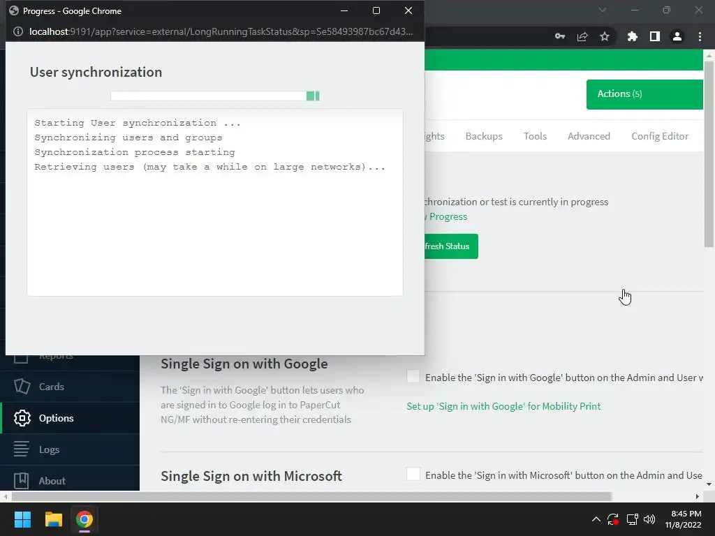Select Logs in the left sidebar
Image resolution: width=715 pixels, height=536 pixels.
click(x=70, y=449)
